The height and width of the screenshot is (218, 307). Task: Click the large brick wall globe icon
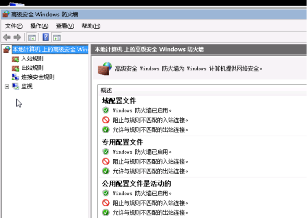pos(105,68)
